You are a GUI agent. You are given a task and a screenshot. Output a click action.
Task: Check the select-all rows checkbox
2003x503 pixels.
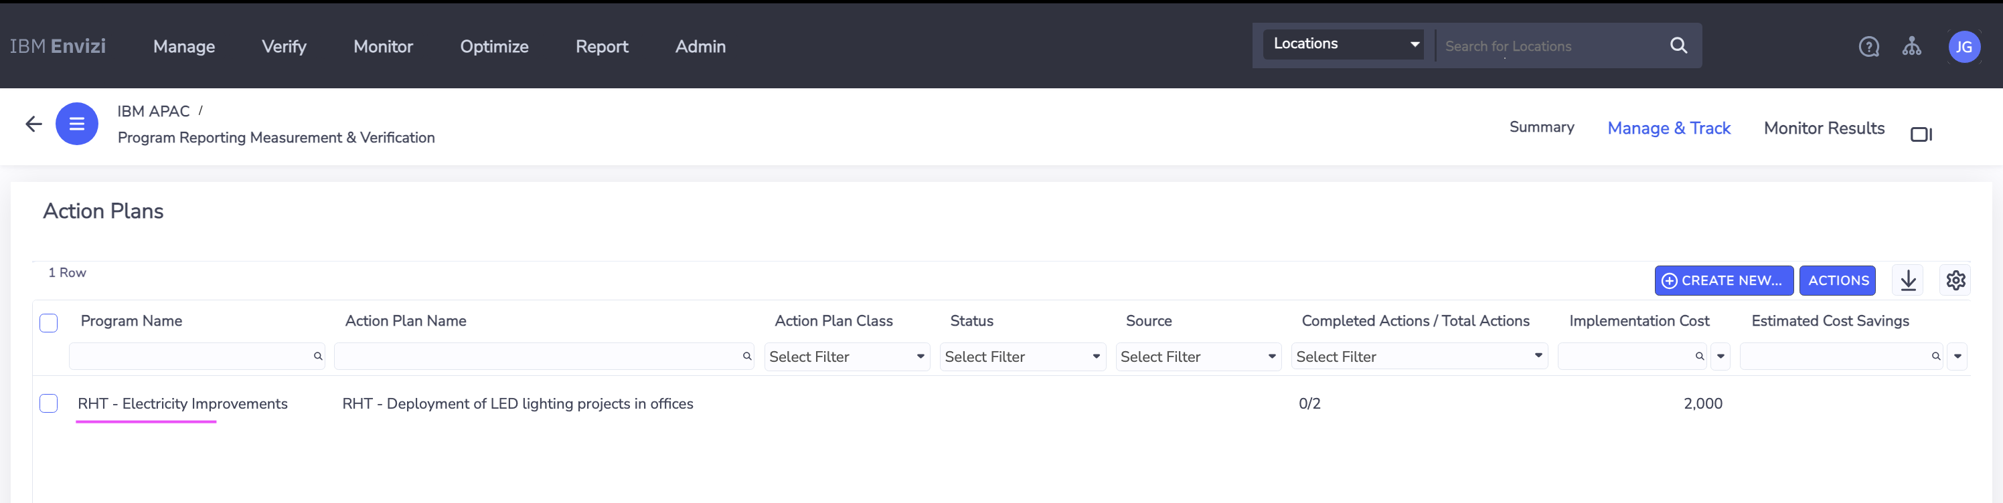pyautogui.click(x=48, y=322)
